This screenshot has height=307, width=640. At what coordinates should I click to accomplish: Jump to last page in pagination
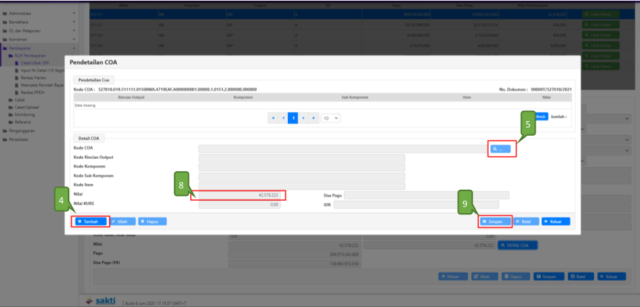(x=312, y=118)
